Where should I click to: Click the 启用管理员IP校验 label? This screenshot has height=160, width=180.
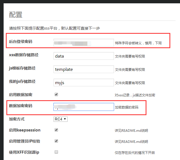coord(25,141)
